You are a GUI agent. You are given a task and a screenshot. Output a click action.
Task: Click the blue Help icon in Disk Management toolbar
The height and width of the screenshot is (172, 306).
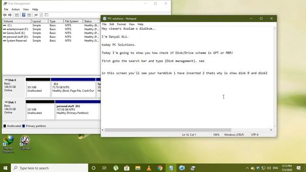[23, 15]
